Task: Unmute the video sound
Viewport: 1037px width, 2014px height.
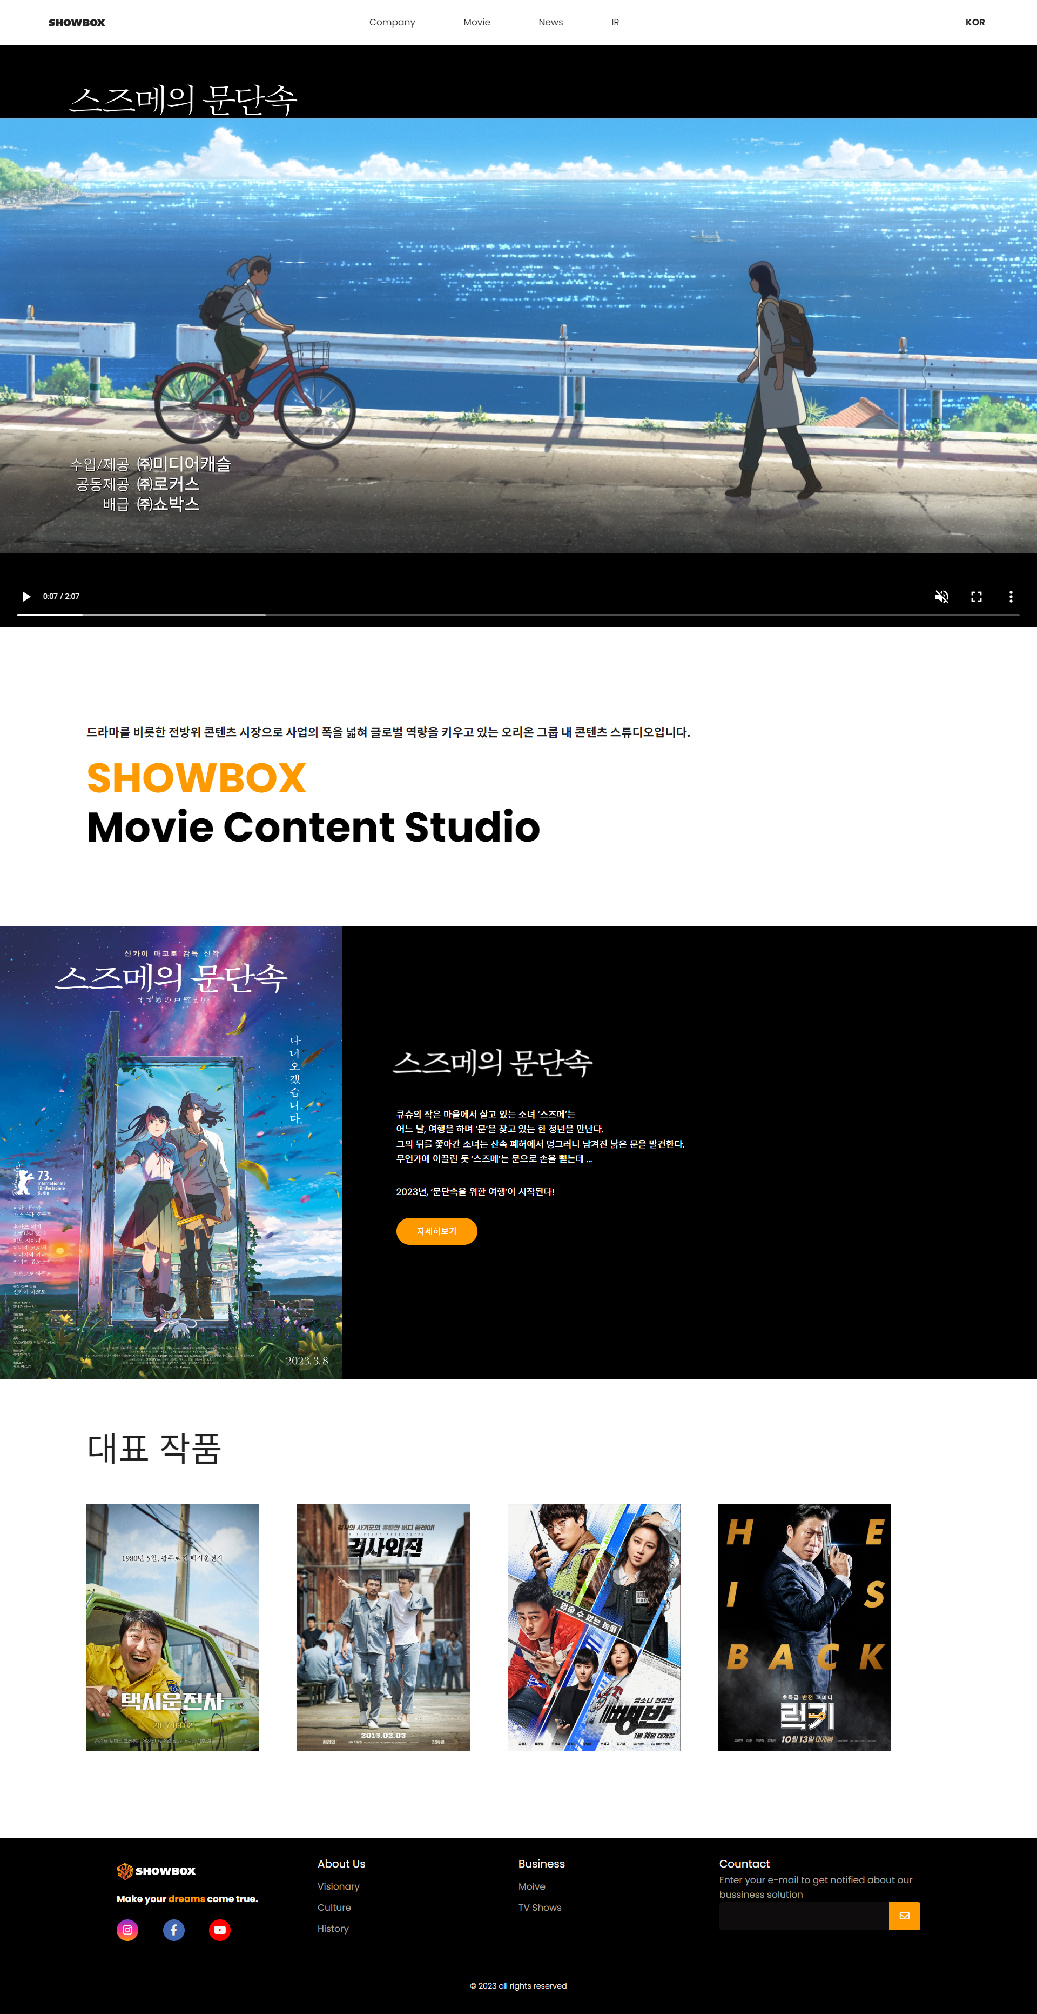Action: 941,597
